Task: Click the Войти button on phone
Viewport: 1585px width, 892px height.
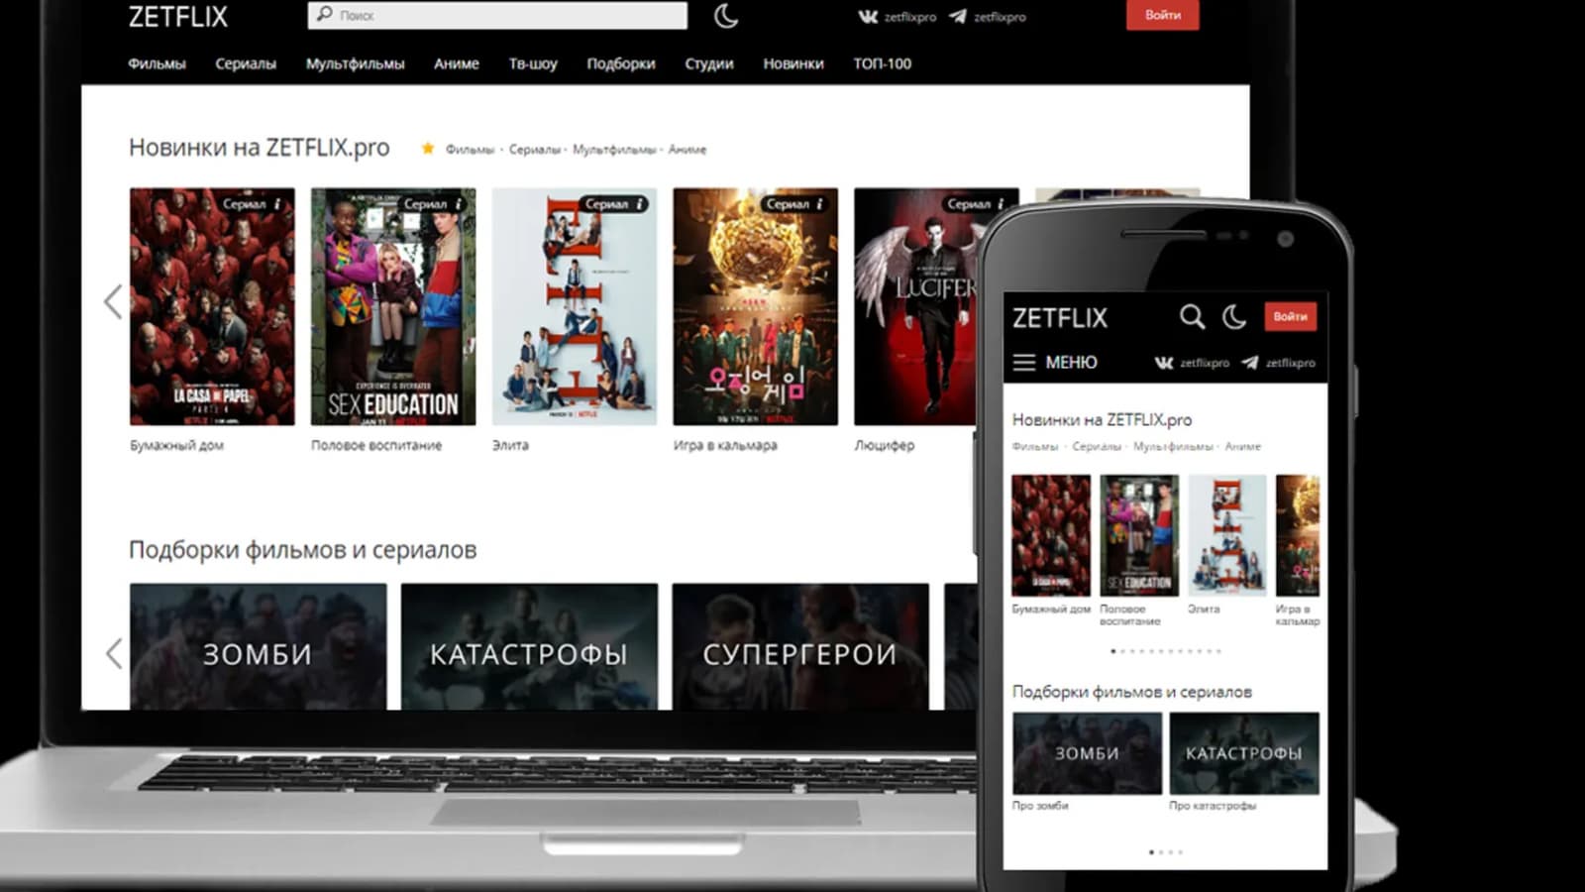Action: pyautogui.click(x=1290, y=317)
